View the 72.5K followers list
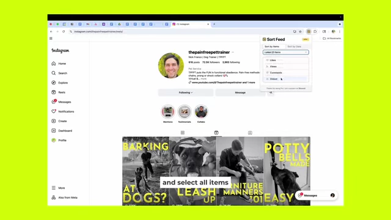 211,62
